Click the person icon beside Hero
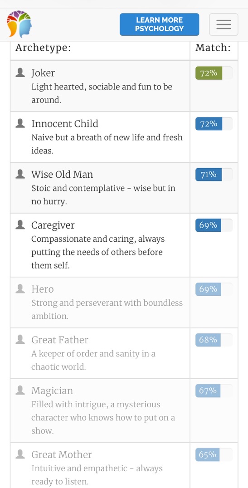 pos(20,289)
